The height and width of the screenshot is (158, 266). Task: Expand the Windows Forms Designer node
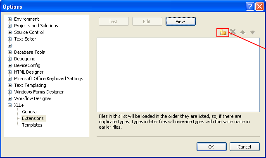9,92
